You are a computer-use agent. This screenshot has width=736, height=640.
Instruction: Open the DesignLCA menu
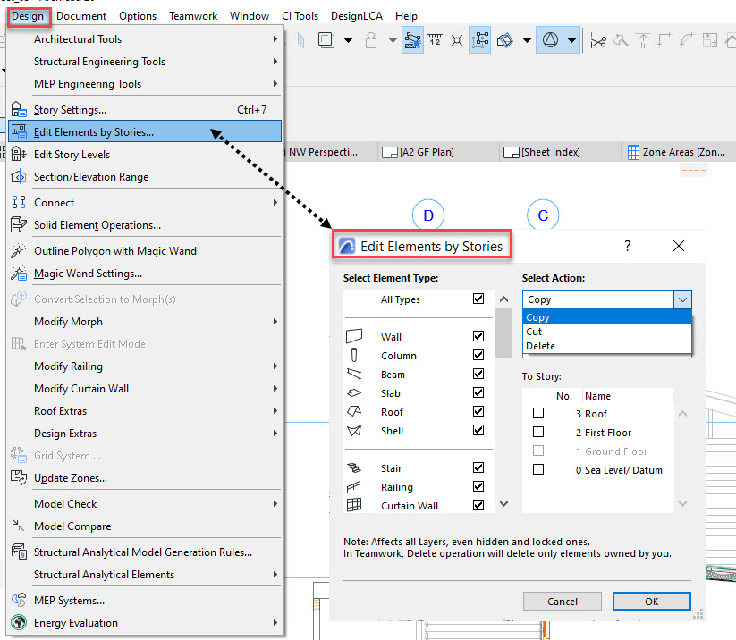pos(356,16)
